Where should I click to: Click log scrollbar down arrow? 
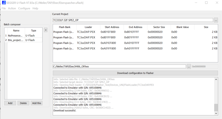216,113
